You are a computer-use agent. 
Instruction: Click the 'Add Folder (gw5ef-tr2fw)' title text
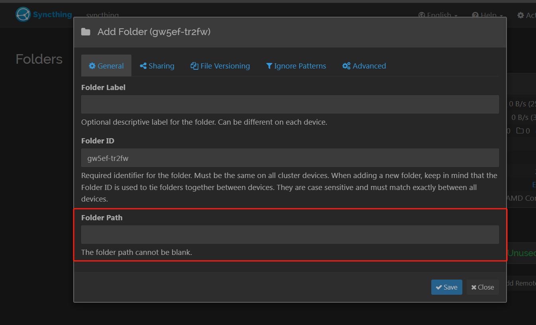[154, 32]
